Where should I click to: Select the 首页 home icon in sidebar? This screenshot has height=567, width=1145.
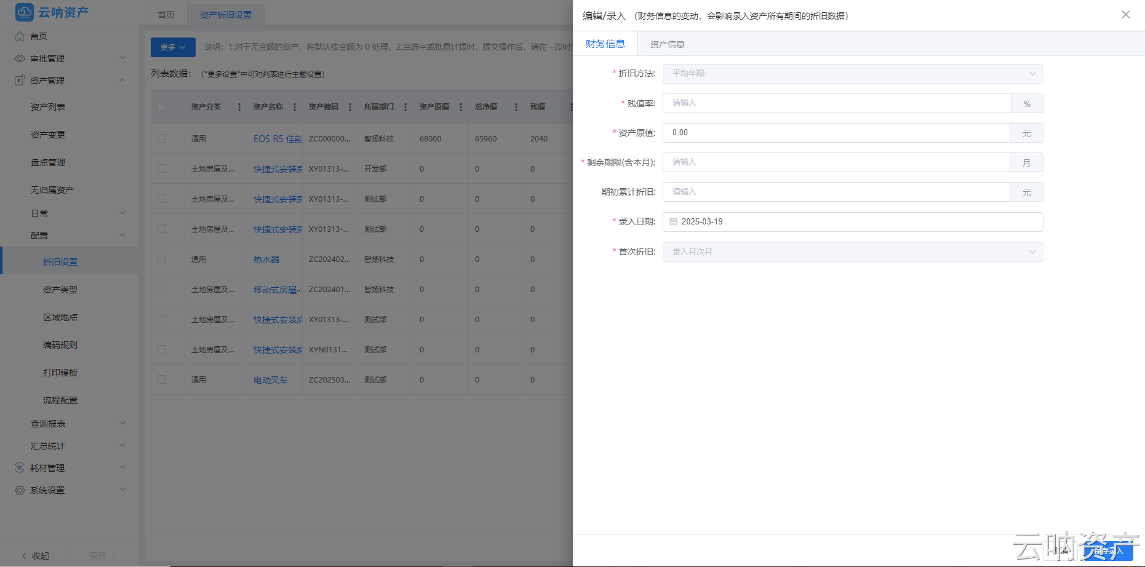click(19, 36)
